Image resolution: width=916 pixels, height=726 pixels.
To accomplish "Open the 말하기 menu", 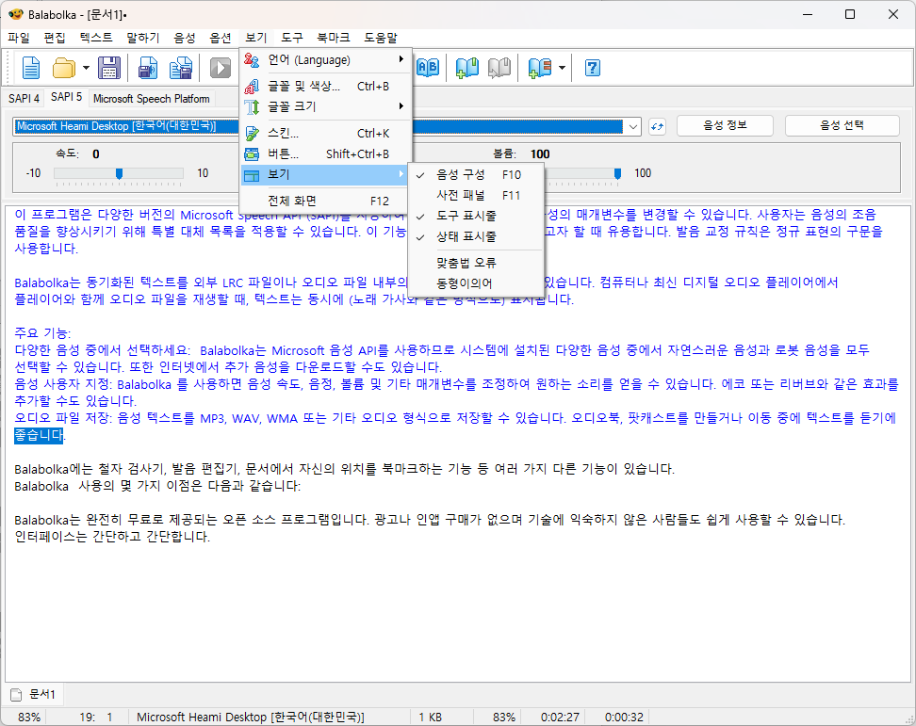I will pos(143,38).
